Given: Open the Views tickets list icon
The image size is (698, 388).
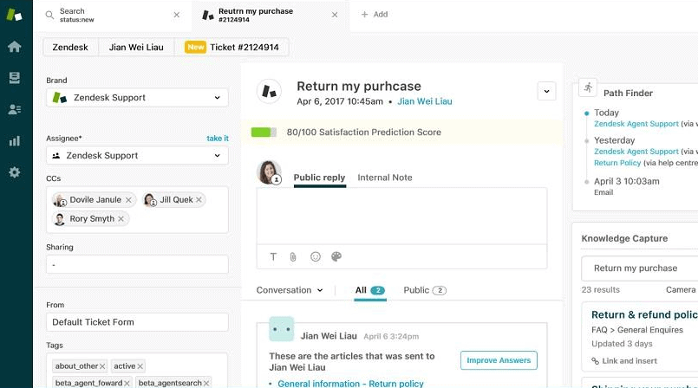Looking at the screenshot, I should tap(14, 78).
